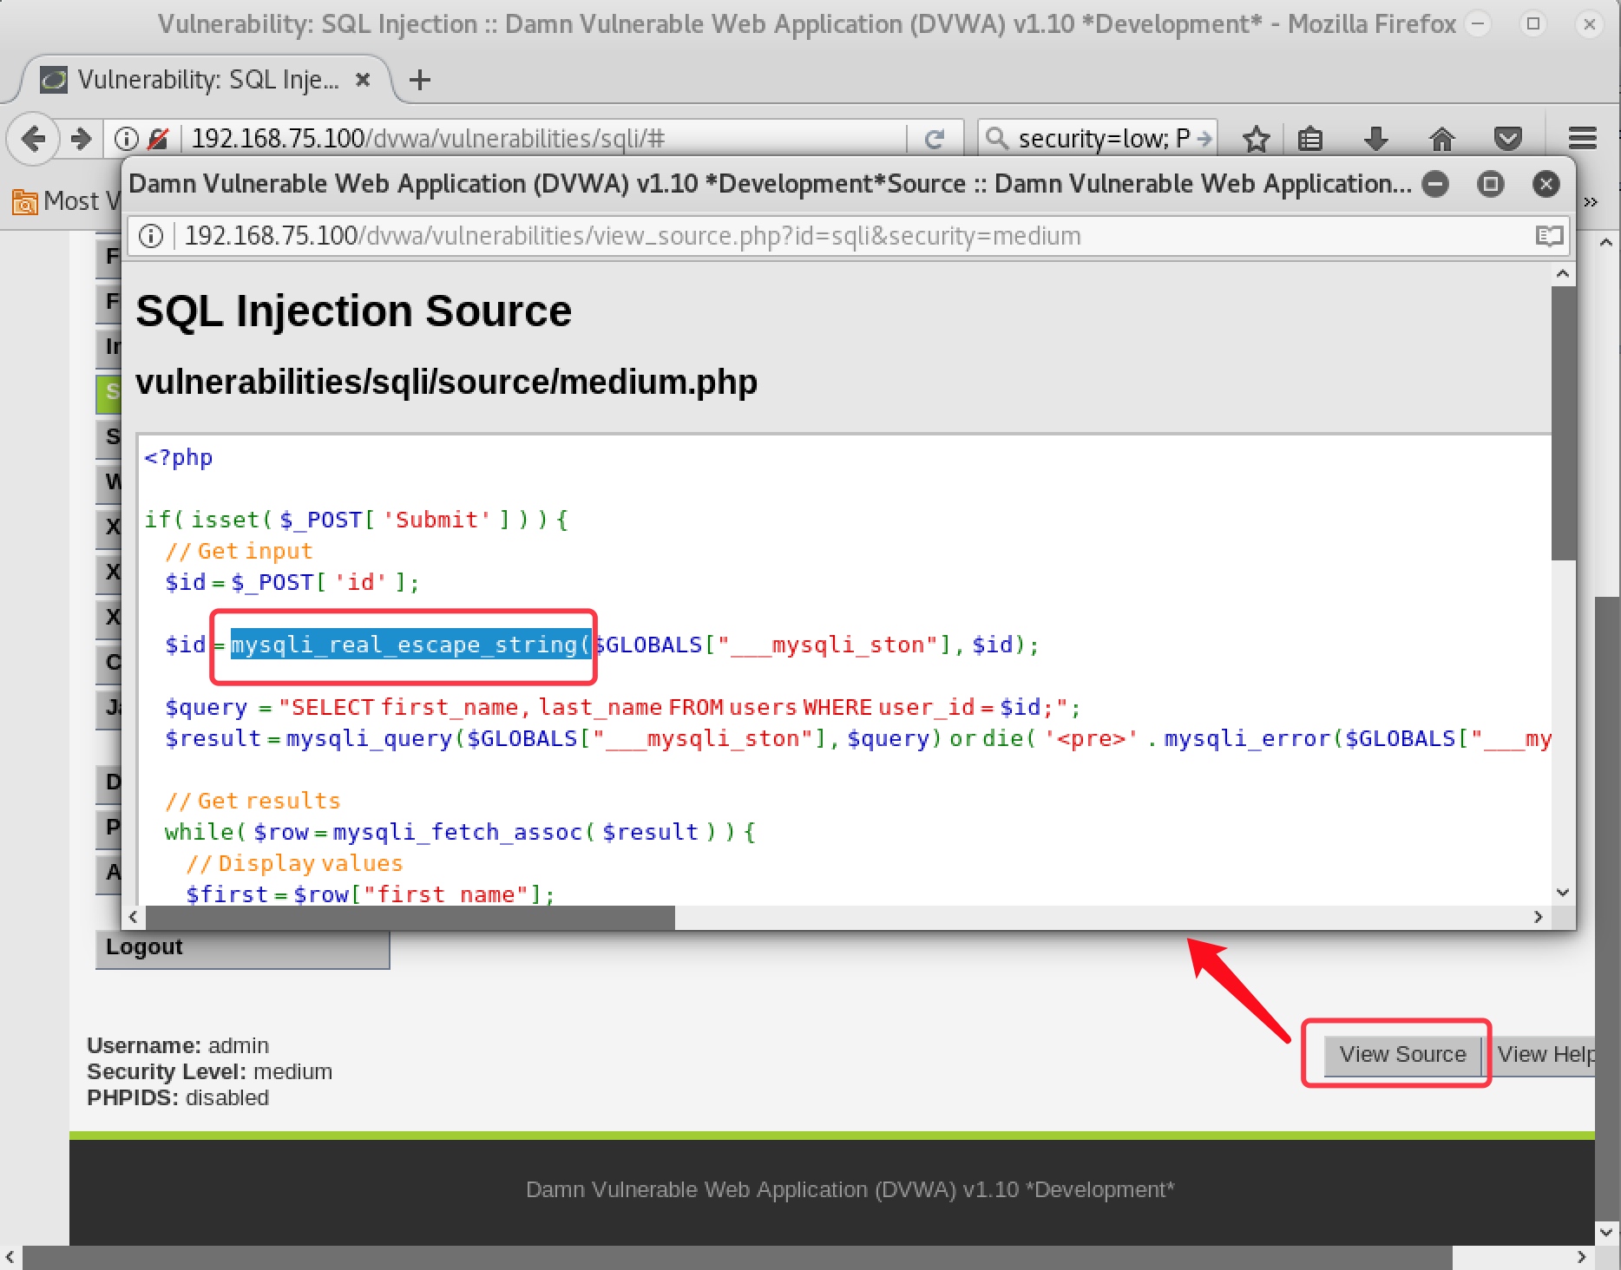Go forward to the next page

[82, 139]
